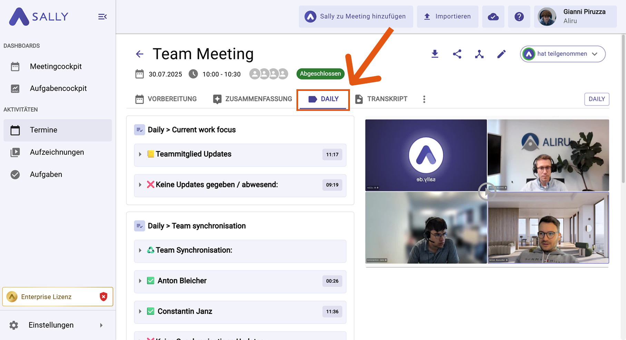Click the clock icon next to 10:00 - 10:30
Viewport: 626px width, 340px height.
[193, 74]
